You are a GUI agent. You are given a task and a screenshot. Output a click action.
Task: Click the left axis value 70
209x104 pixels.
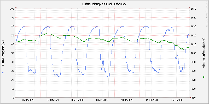(13, 35)
